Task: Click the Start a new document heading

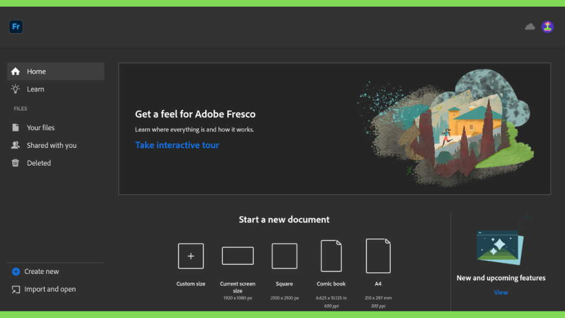Action: pos(284,220)
